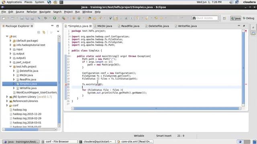Click the Open Type toolbar icon
257x144 pixels.
point(89,18)
